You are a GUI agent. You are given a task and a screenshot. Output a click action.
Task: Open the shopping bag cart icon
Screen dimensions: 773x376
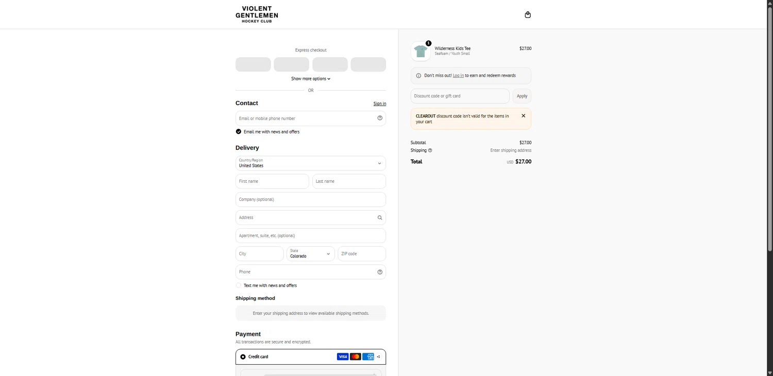[x=527, y=14]
